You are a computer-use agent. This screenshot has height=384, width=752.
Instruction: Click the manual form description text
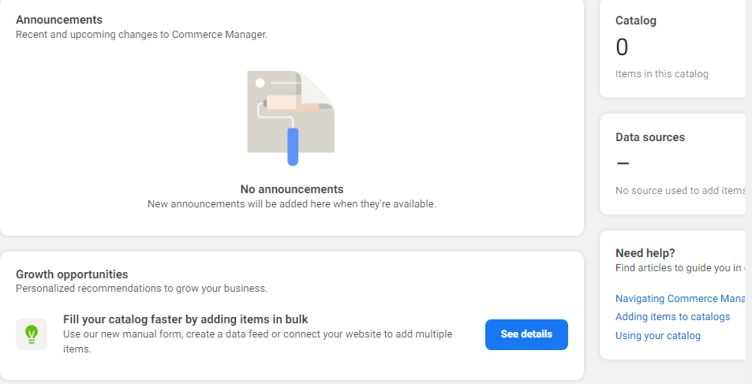pyautogui.click(x=257, y=341)
